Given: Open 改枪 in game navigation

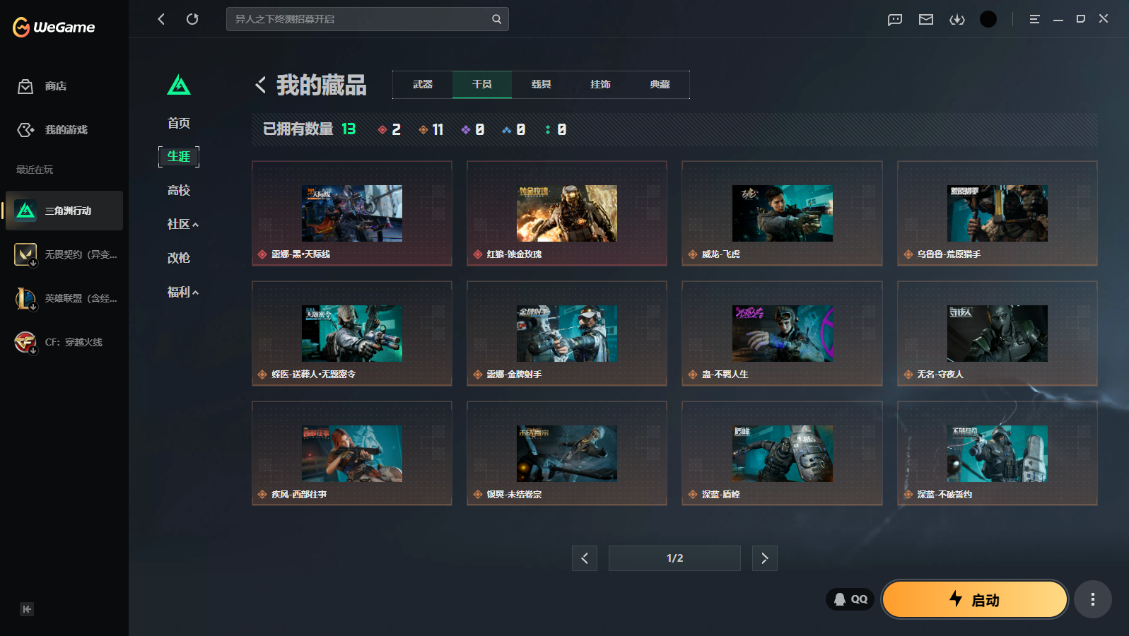Looking at the screenshot, I should (x=179, y=258).
